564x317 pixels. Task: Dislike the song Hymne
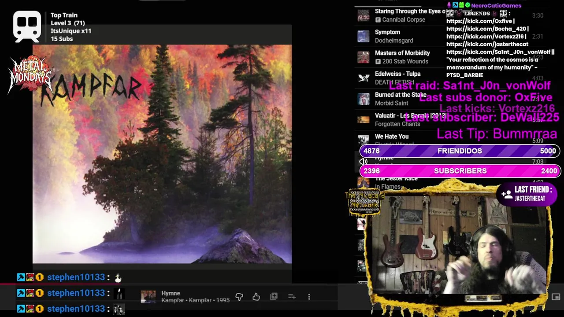tap(239, 297)
